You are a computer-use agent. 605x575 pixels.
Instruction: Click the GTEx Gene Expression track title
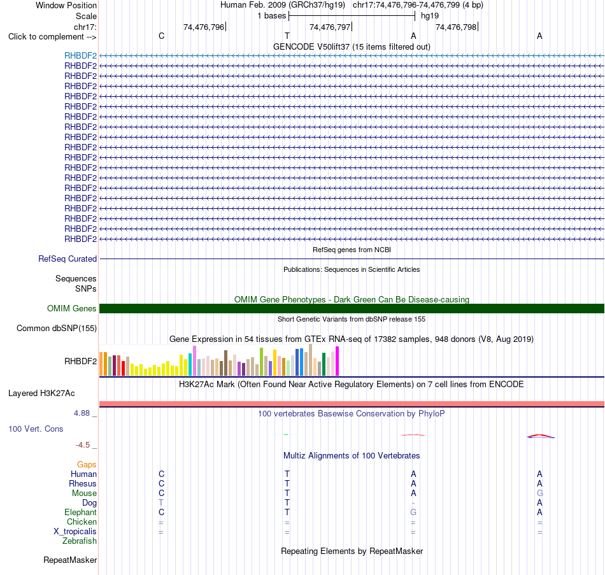352,339
